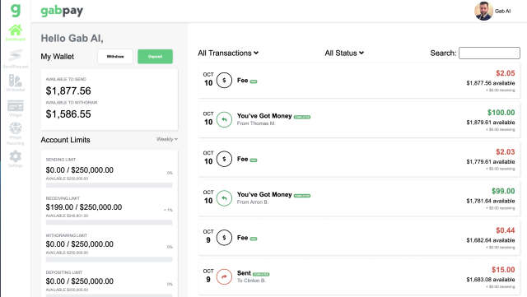Click the $199.00 / $250,000.00 receiving limit value

(84, 207)
